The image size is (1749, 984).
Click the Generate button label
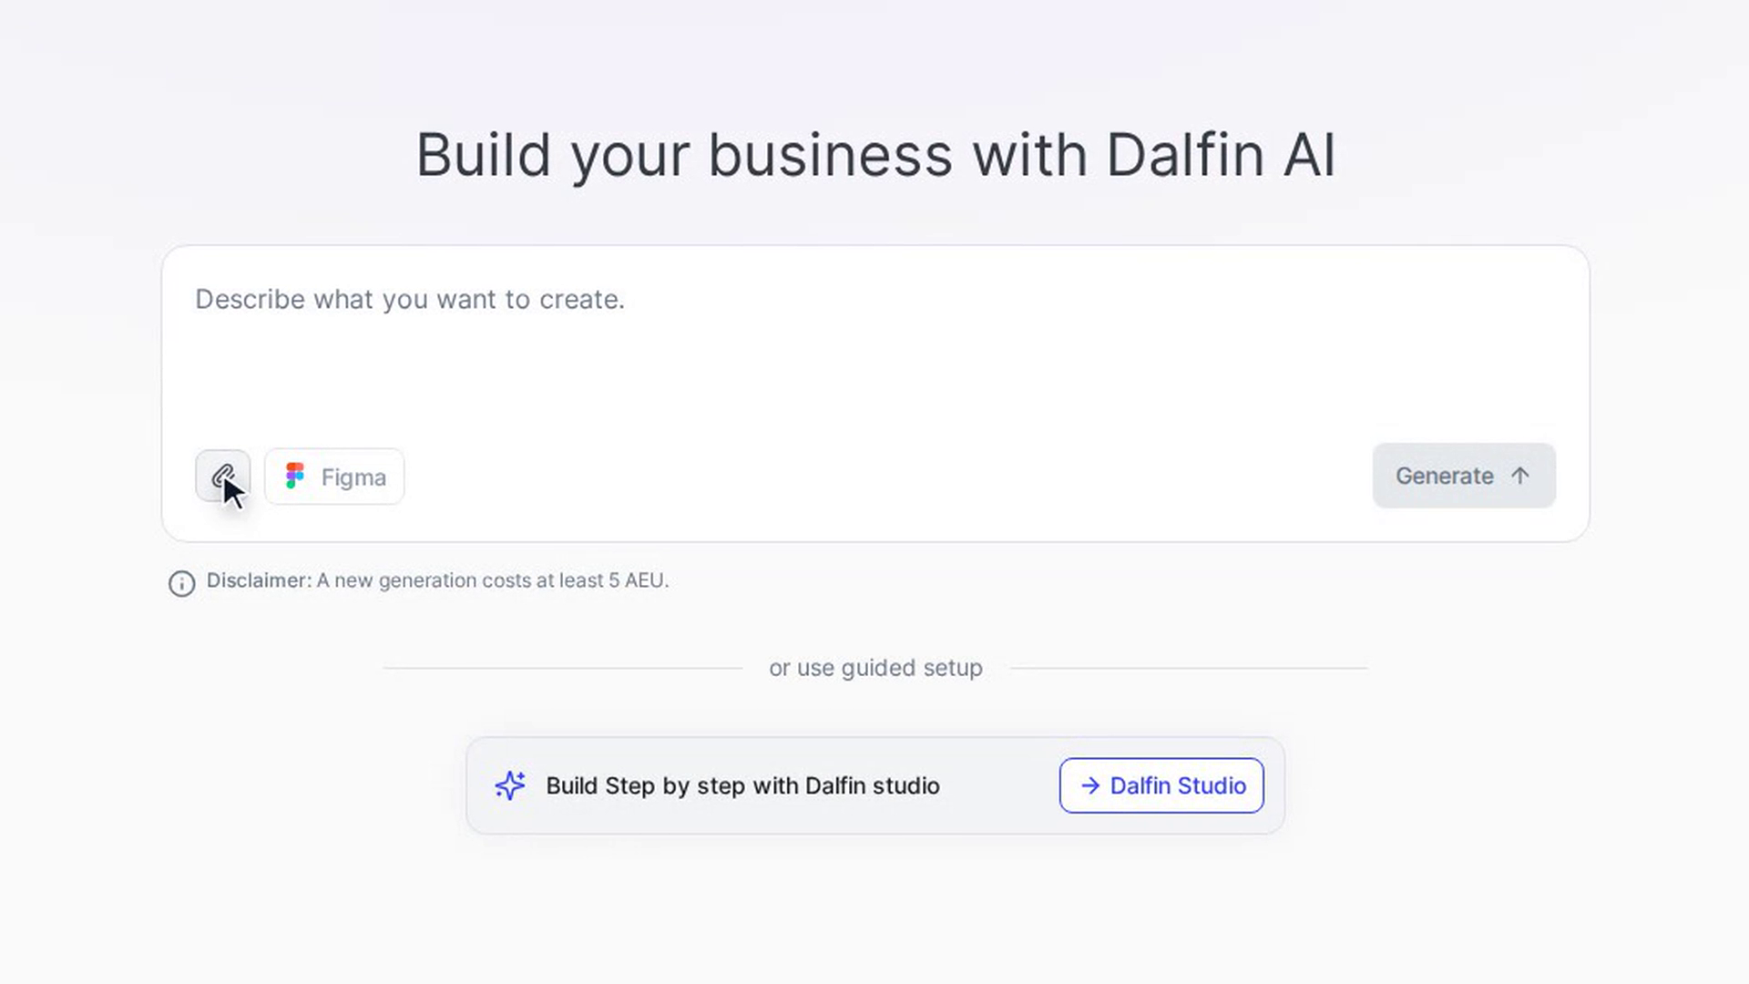point(1444,476)
